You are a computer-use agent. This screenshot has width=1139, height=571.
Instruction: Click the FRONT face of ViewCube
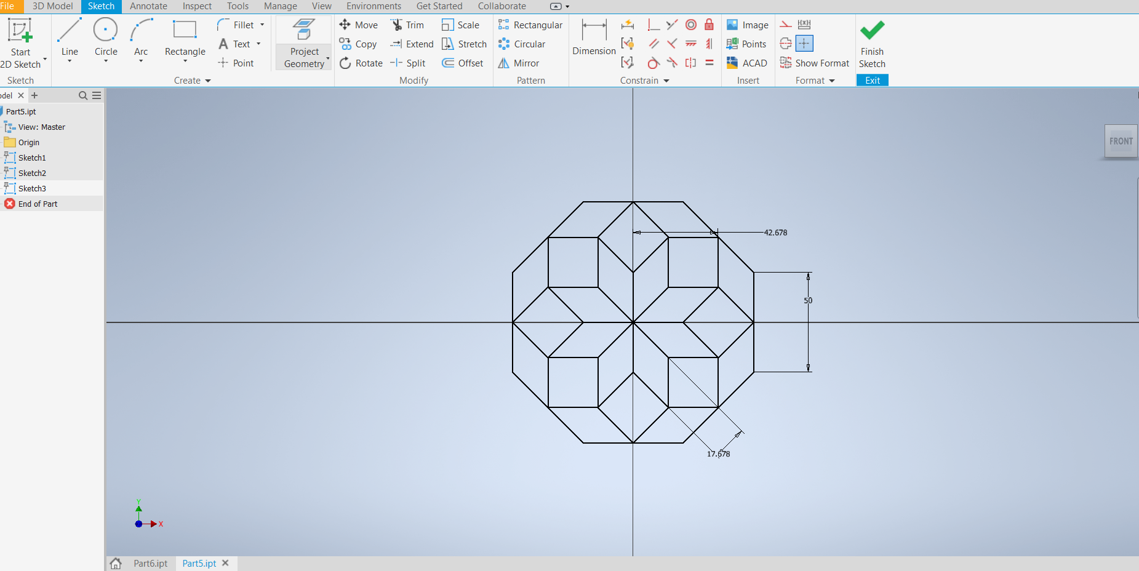point(1121,142)
